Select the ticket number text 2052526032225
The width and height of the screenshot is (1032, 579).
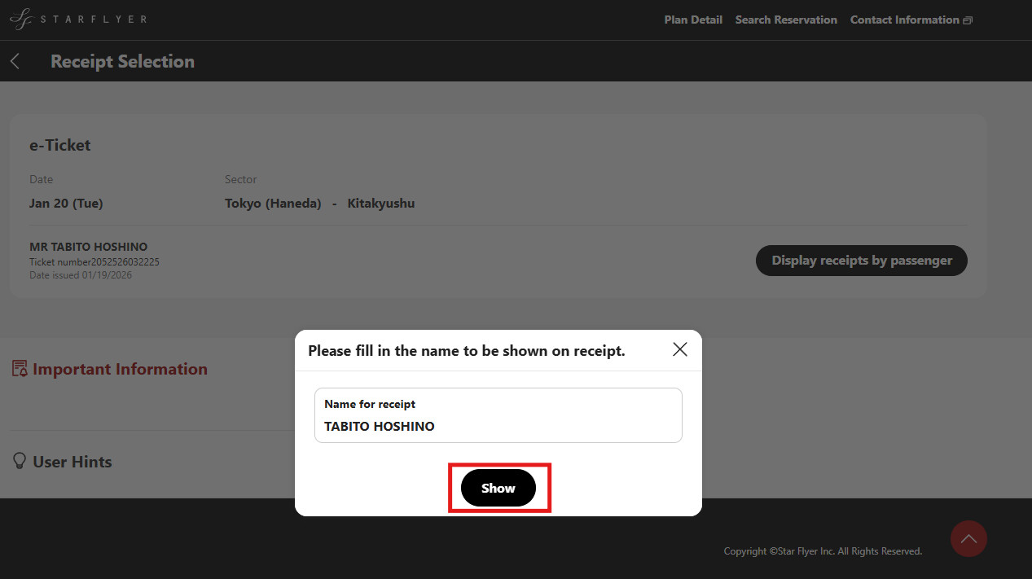pyautogui.click(x=125, y=262)
